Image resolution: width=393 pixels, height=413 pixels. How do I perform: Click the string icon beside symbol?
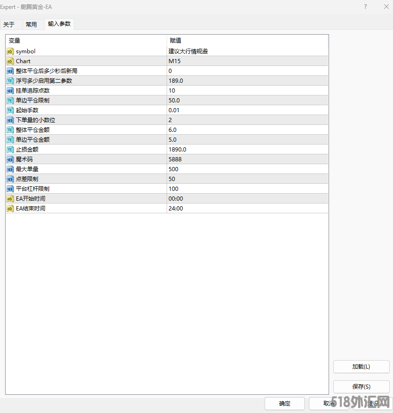[x=10, y=51]
